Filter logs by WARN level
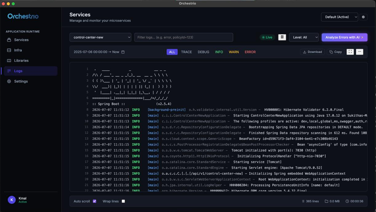This screenshot has height=212, width=376. (234, 52)
